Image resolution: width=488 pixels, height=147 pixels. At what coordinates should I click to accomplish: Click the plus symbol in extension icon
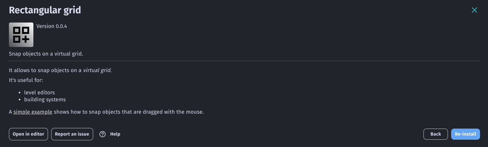click(26, 39)
